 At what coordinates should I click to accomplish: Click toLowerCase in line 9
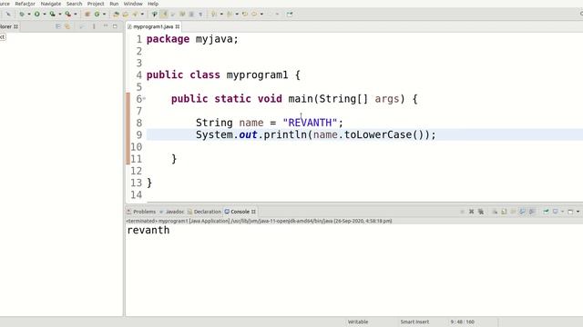pos(378,134)
